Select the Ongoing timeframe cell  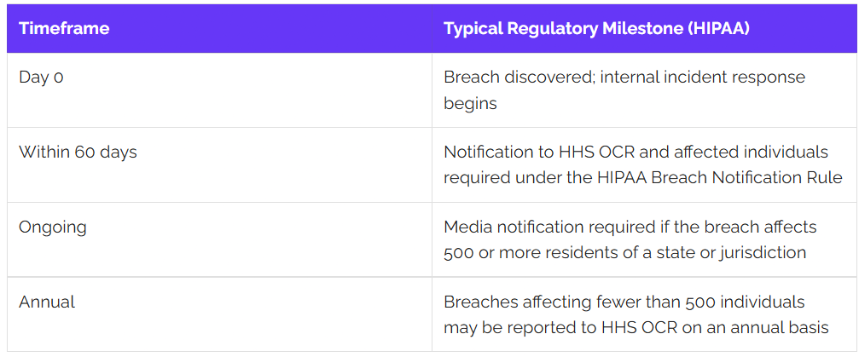point(219,239)
